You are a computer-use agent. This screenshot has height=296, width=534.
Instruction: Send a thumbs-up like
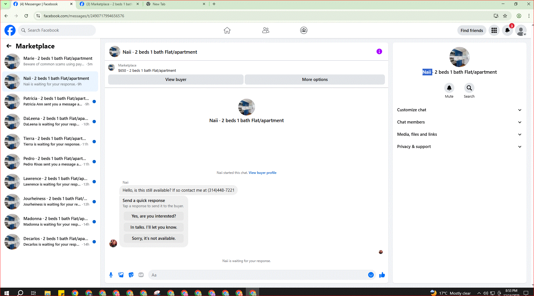pos(382,275)
